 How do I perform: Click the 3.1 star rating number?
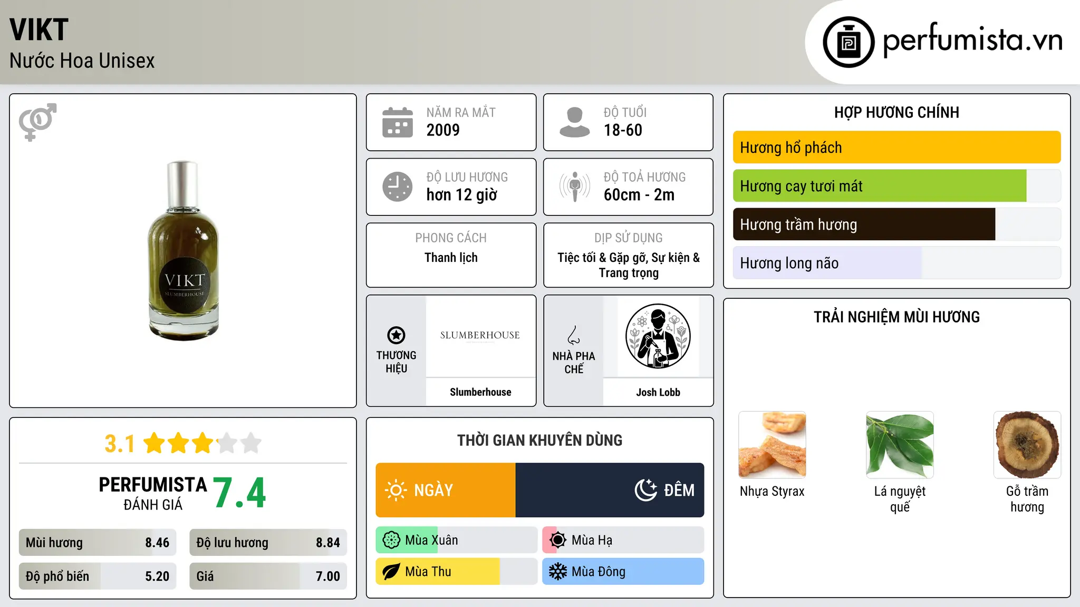coord(120,444)
